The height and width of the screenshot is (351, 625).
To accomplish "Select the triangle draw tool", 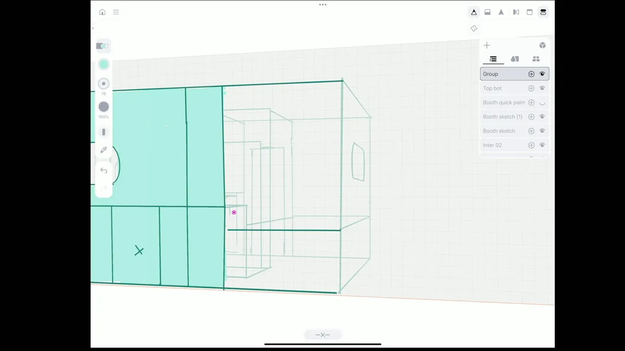I will click(x=474, y=12).
